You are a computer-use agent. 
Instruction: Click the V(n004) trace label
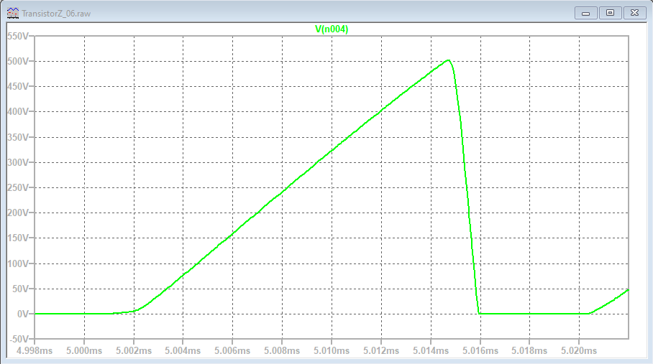tap(332, 29)
